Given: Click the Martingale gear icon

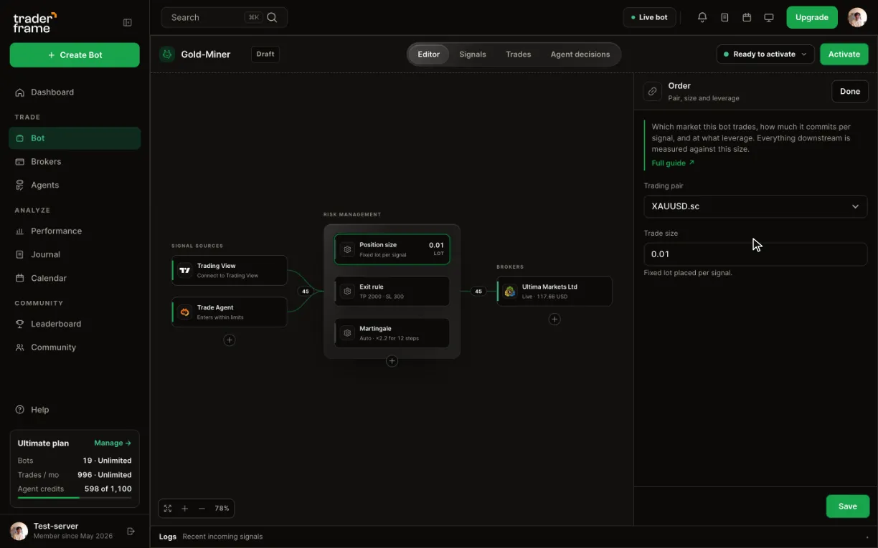Looking at the screenshot, I should tap(347, 333).
